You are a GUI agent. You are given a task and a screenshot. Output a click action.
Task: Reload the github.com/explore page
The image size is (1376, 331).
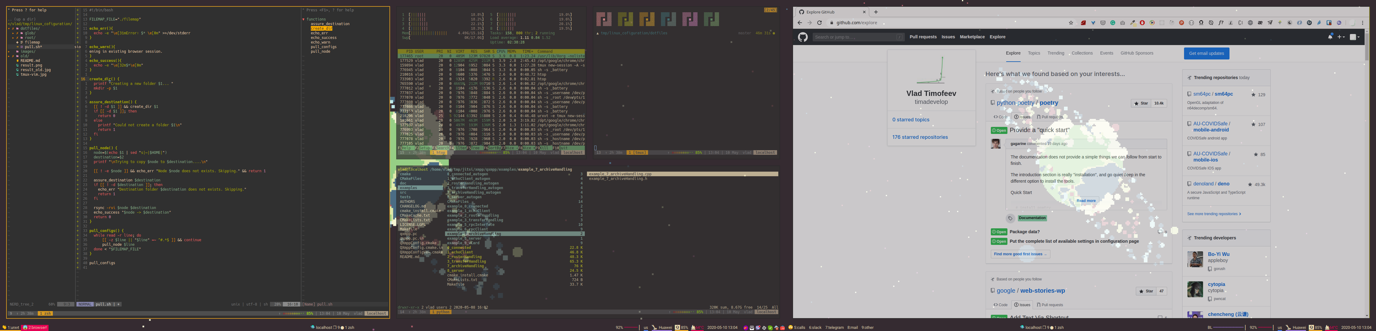click(x=819, y=23)
